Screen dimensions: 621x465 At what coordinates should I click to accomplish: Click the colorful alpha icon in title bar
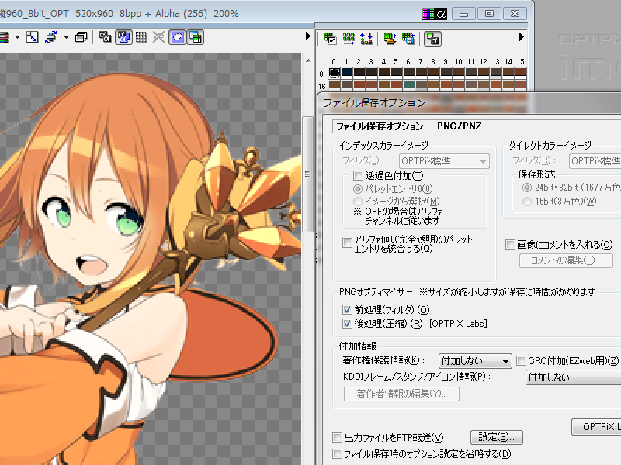coord(435,14)
